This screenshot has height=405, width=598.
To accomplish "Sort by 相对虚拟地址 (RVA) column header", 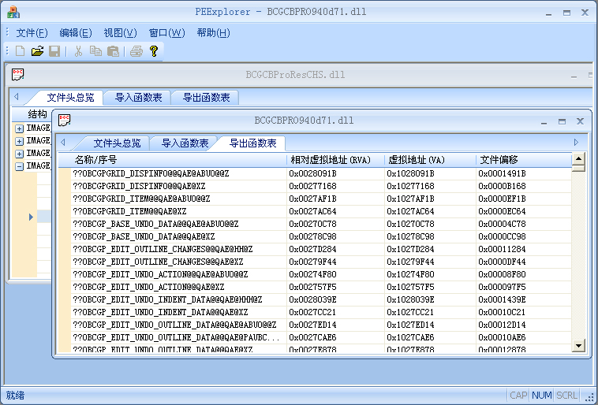I will 335,160.
